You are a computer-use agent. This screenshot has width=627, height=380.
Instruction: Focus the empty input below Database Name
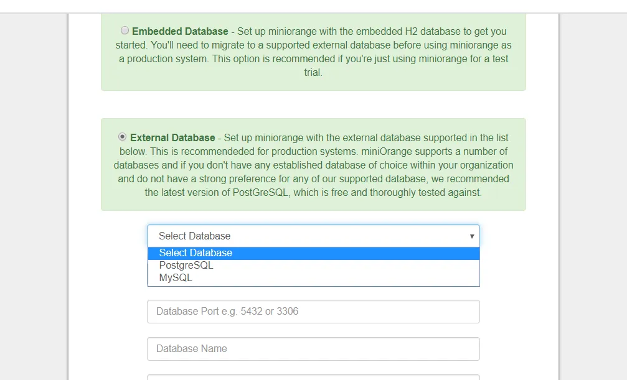click(x=313, y=377)
